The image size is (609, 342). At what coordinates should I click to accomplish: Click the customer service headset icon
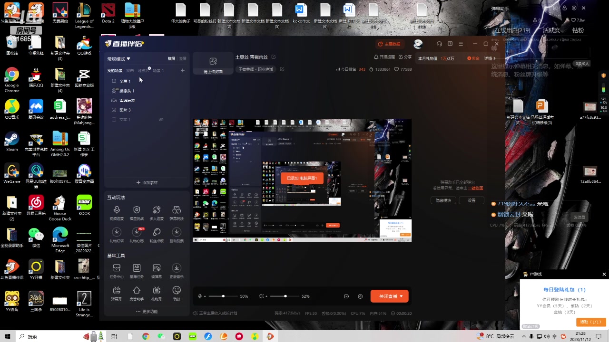tap(439, 44)
